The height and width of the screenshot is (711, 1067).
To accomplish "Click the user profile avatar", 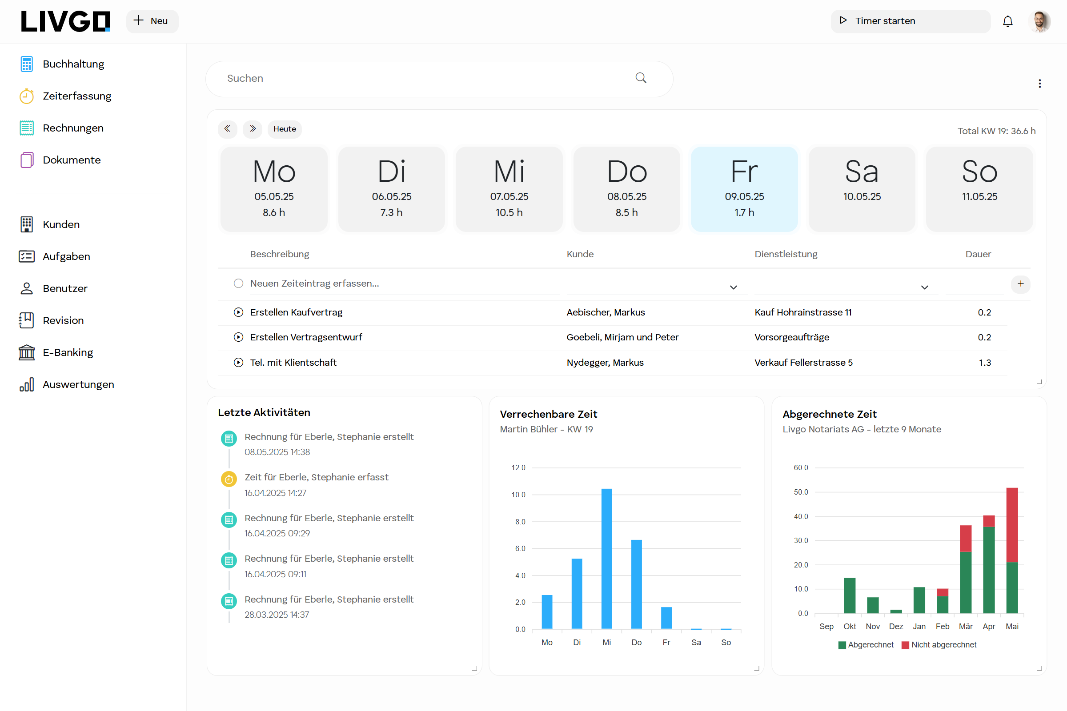I will pos(1039,21).
